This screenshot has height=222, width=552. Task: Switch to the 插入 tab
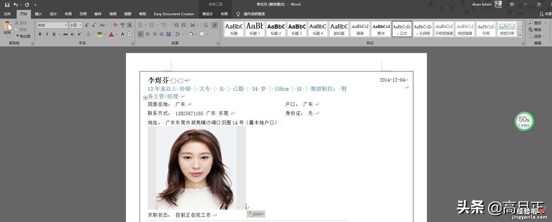[39, 14]
